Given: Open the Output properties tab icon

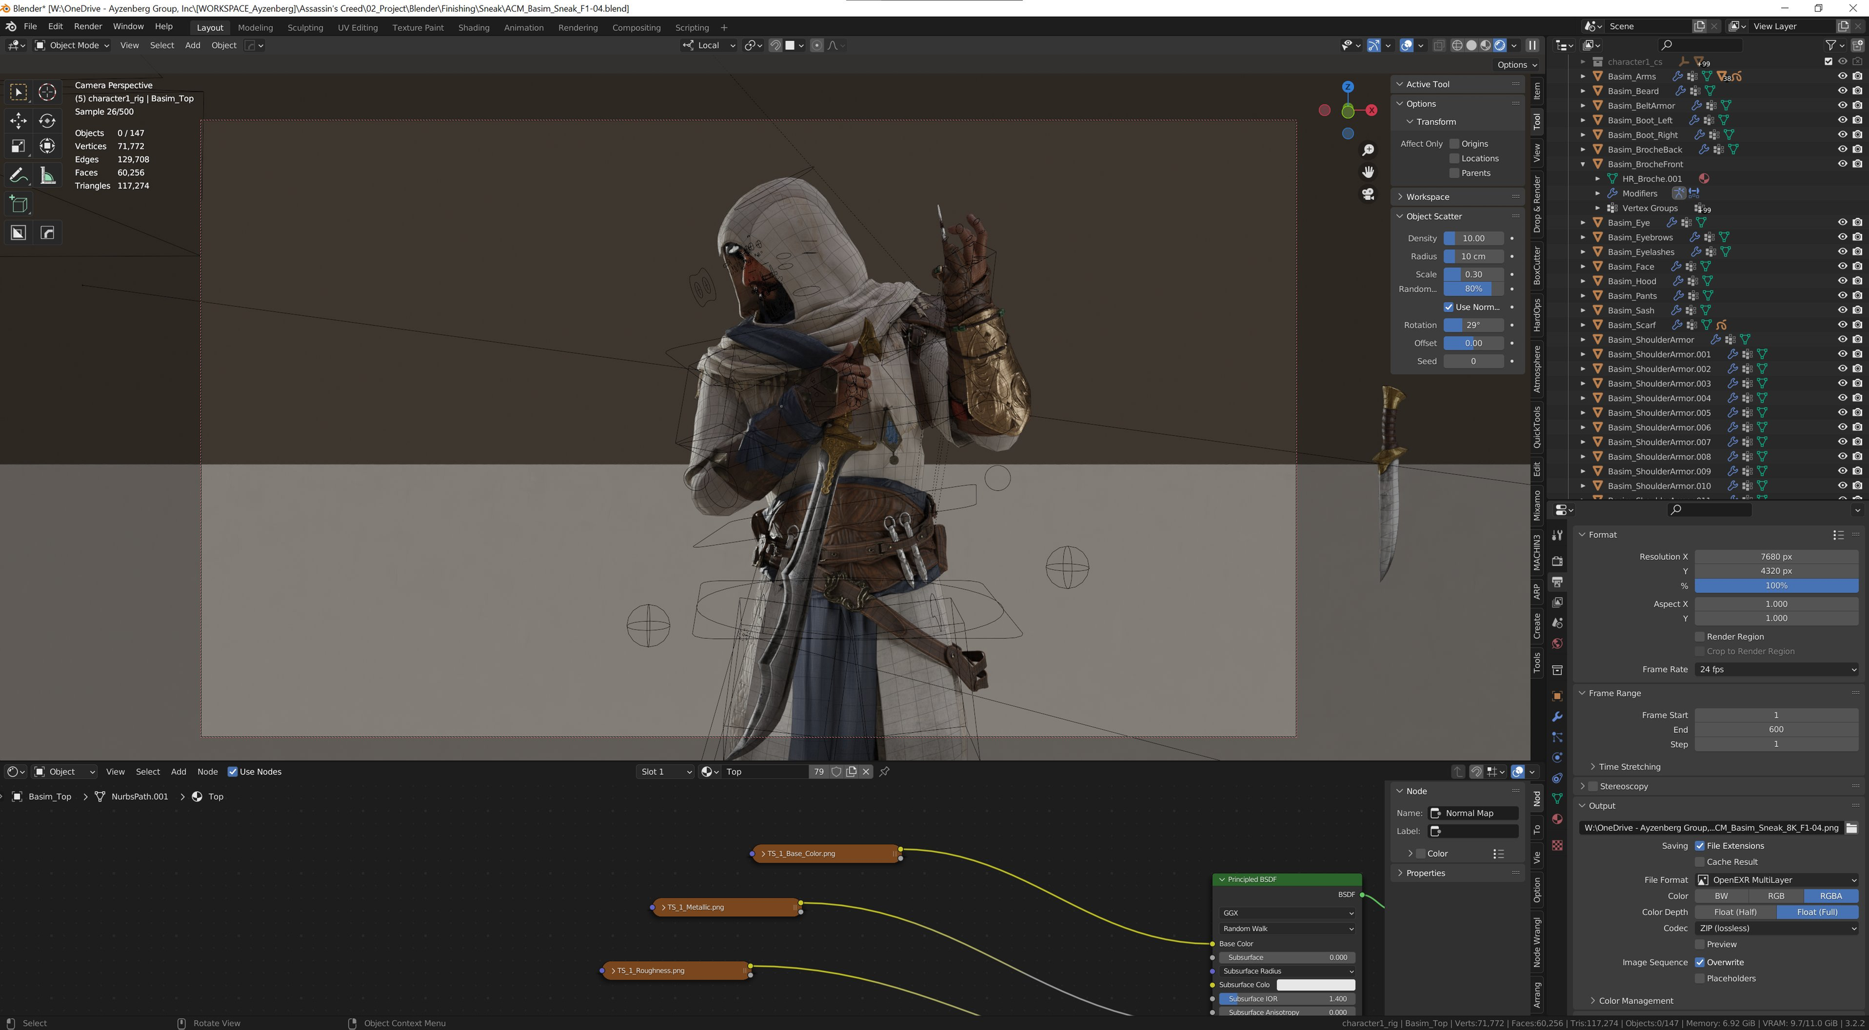Looking at the screenshot, I should (1557, 582).
